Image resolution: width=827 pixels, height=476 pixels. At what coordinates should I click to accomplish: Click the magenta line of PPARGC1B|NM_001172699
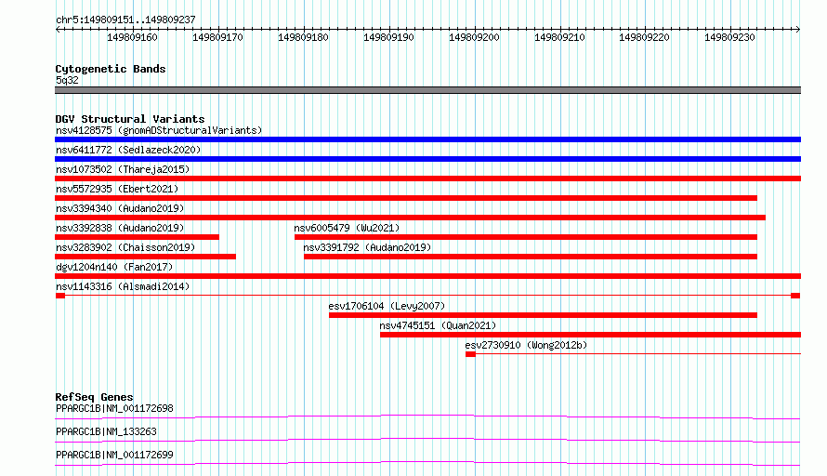click(427, 463)
